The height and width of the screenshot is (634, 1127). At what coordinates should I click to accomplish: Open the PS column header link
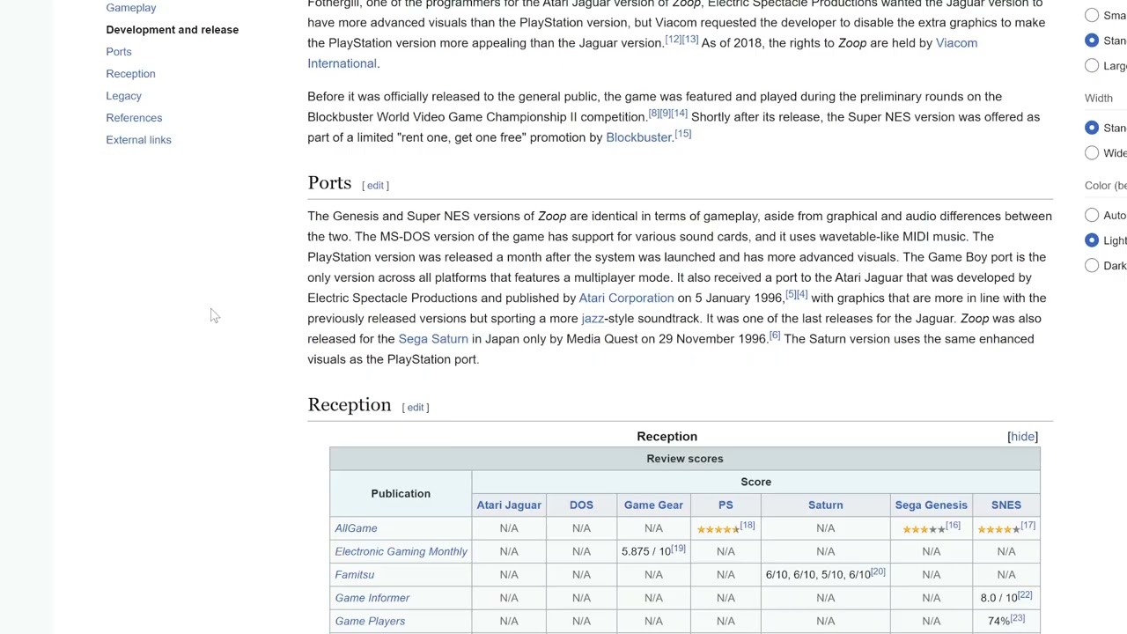[x=726, y=505]
